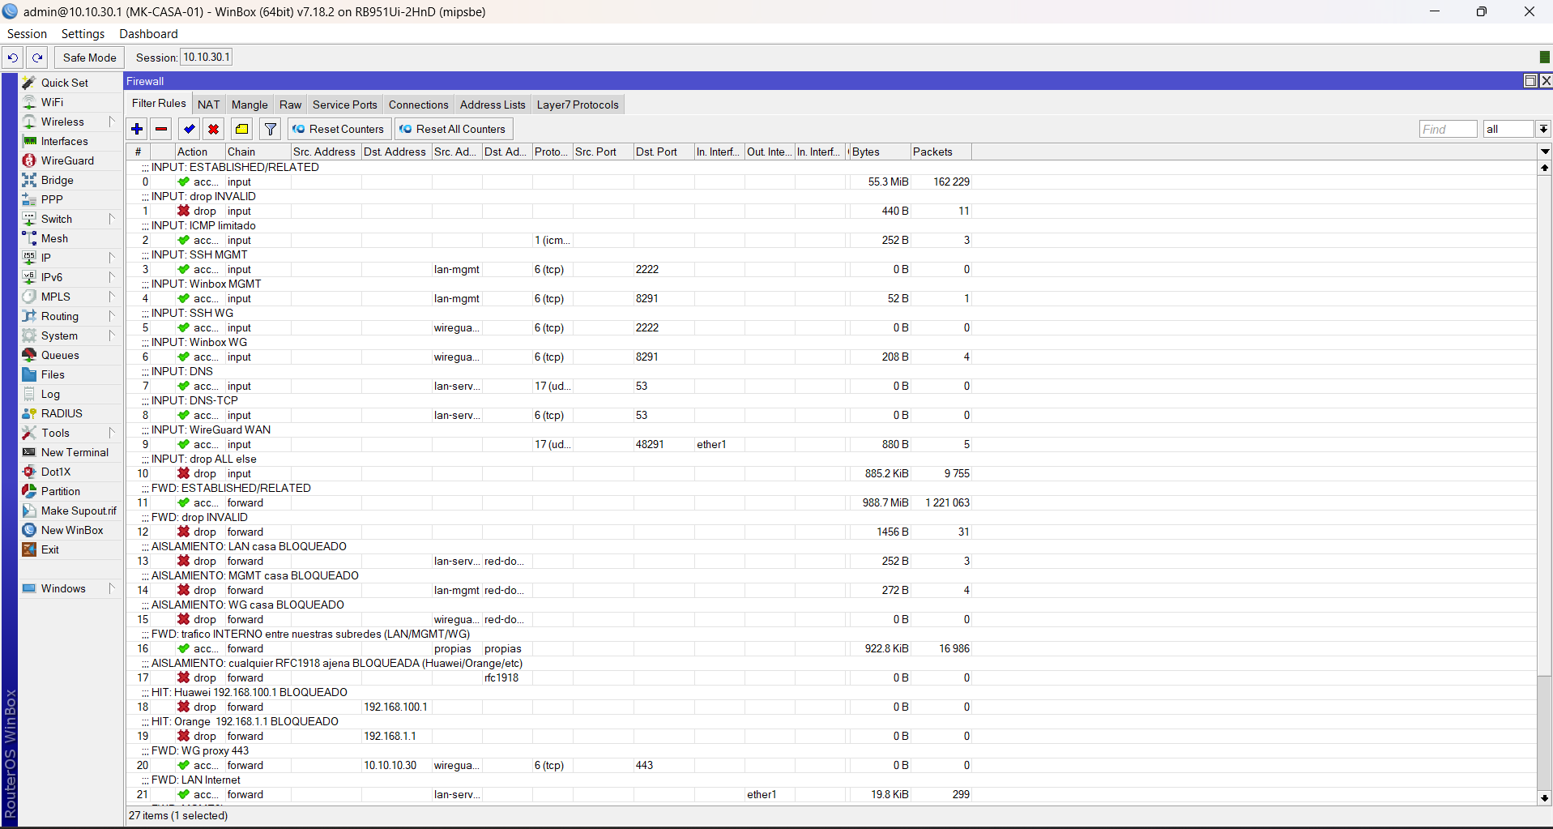This screenshot has width=1553, height=829.
Task: Click the Find search field
Action: click(1448, 129)
